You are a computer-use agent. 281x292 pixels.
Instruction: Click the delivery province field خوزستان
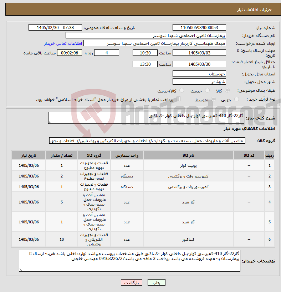click(x=199, y=74)
